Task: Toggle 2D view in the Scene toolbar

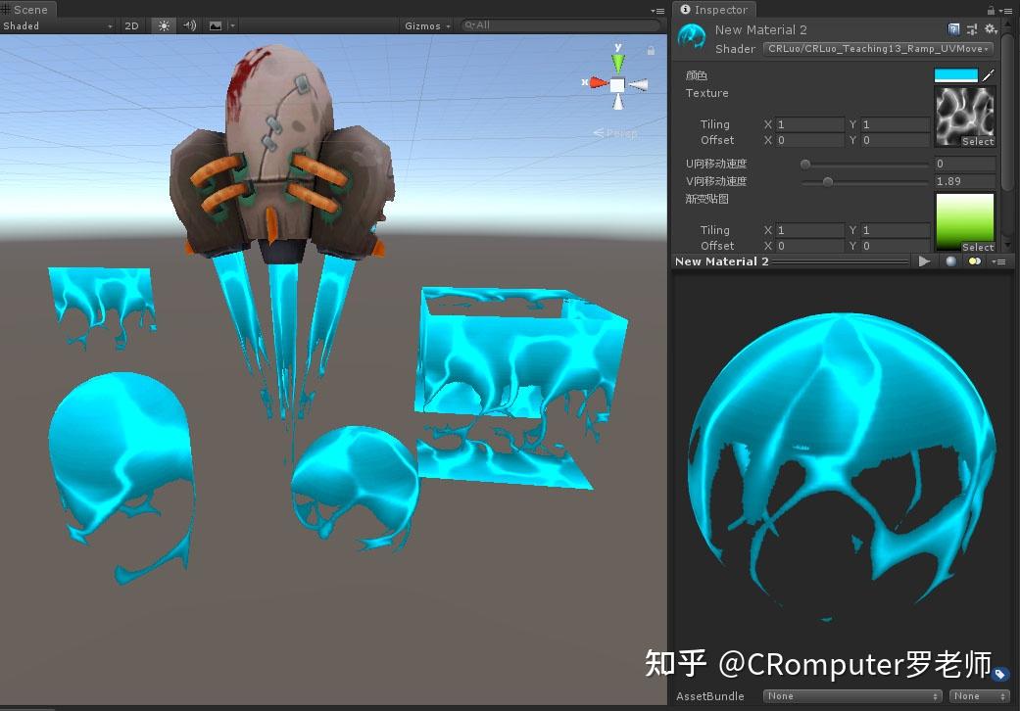Action: (131, 25)
